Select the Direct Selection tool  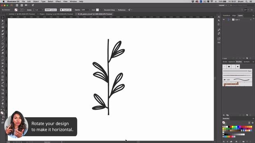3,21
